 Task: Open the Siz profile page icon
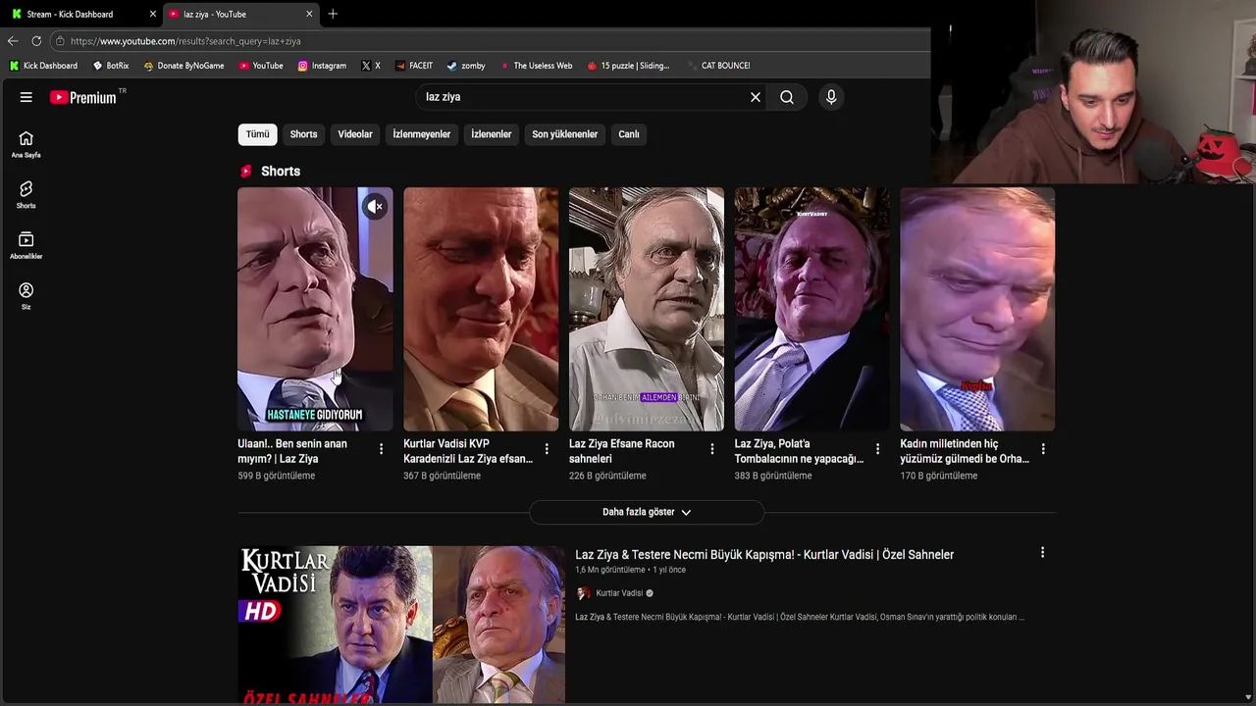26,295
